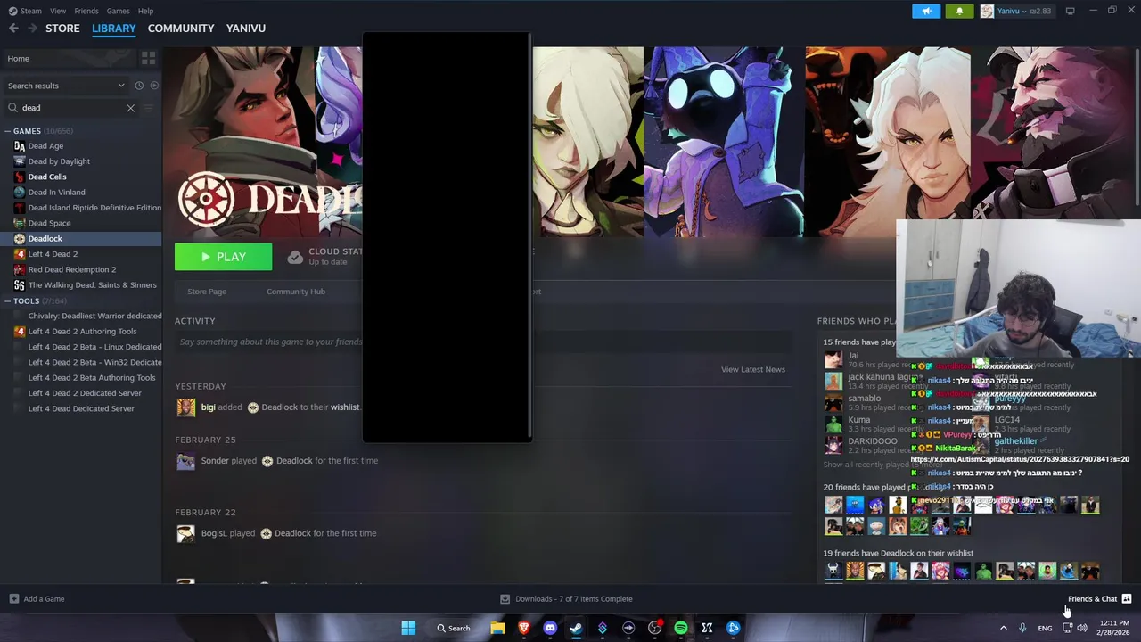
Task: Click the Home button in library sidebar
Action: [x=69, y=58]
